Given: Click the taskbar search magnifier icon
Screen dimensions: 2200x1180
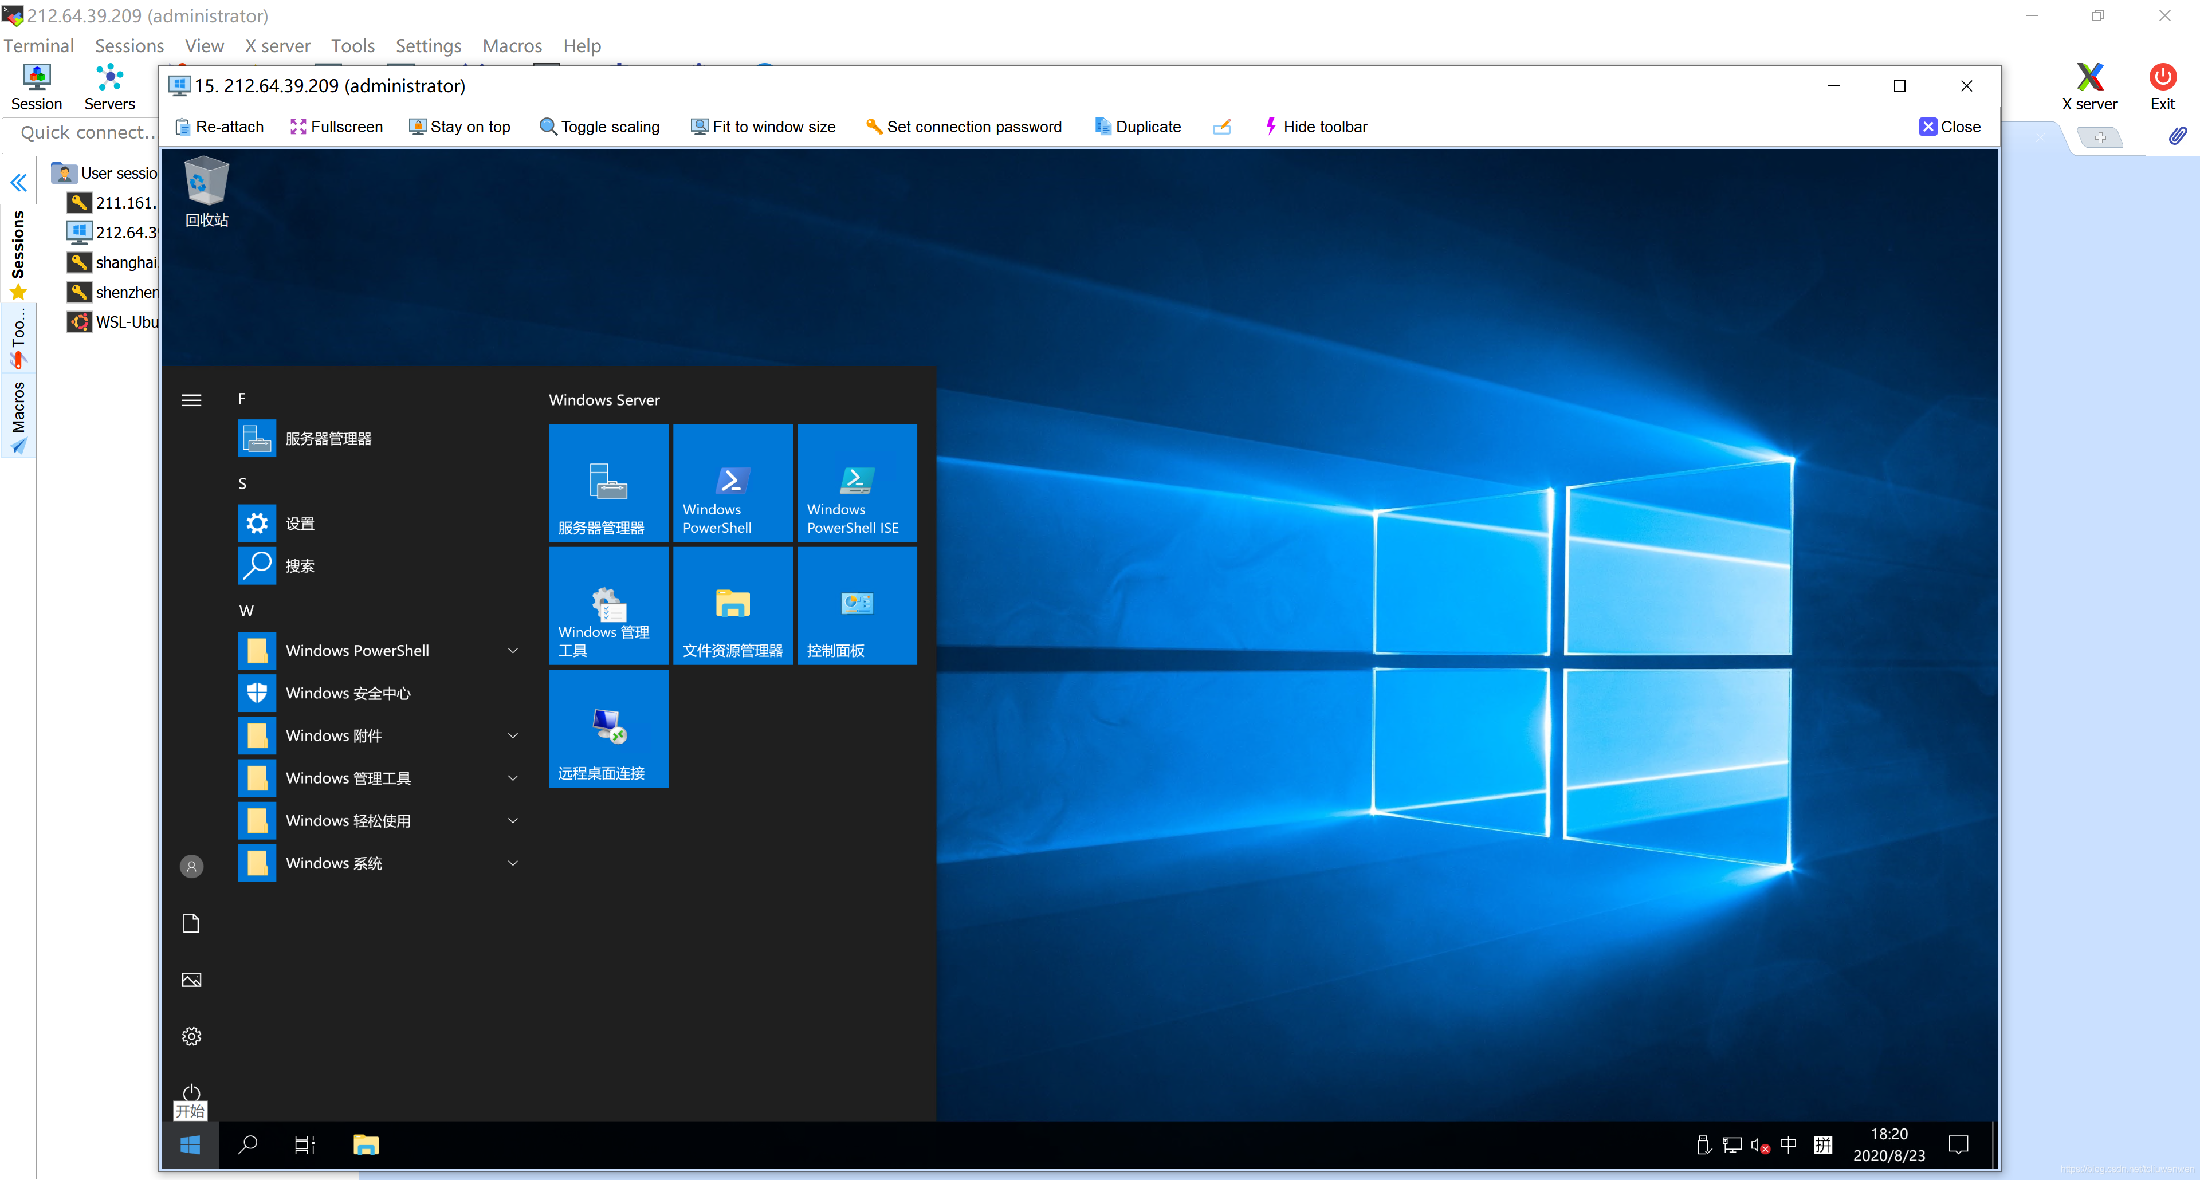Looking at the screenshot, I should [x=247, y=1145].
